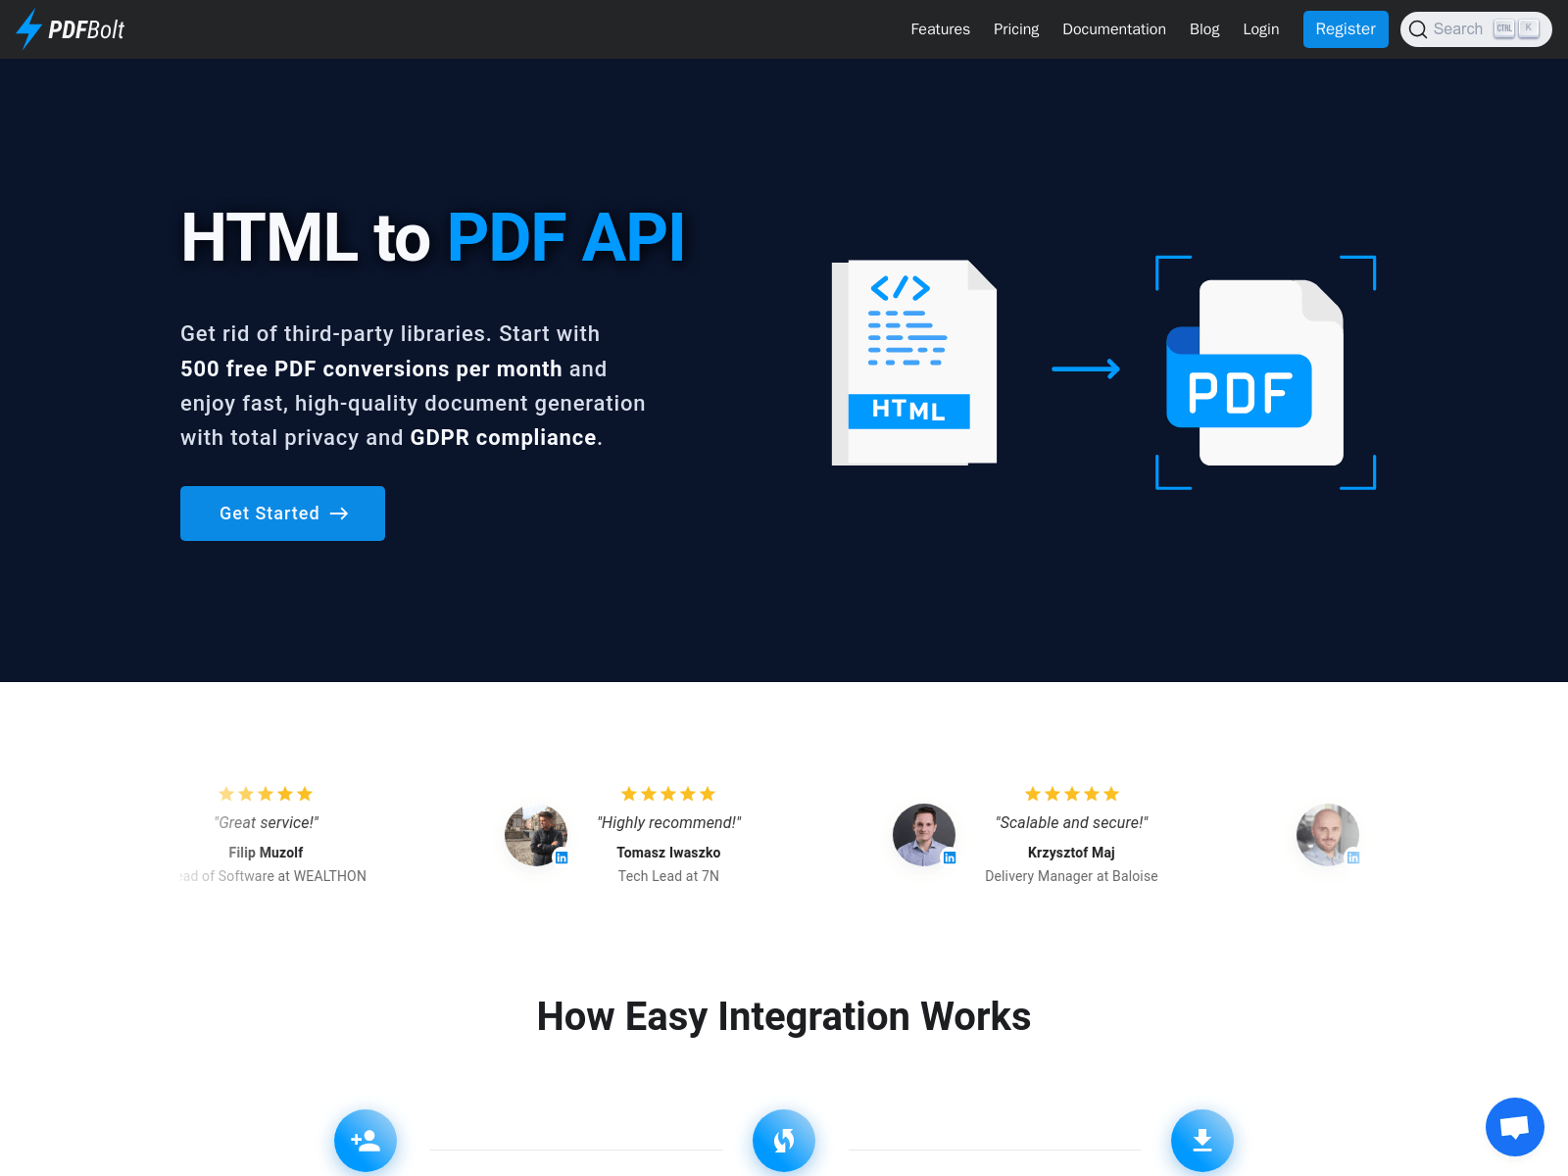Click the HTML file illustration
The height and width of the screenshot is (1176, 1568).
click(912, 361)
